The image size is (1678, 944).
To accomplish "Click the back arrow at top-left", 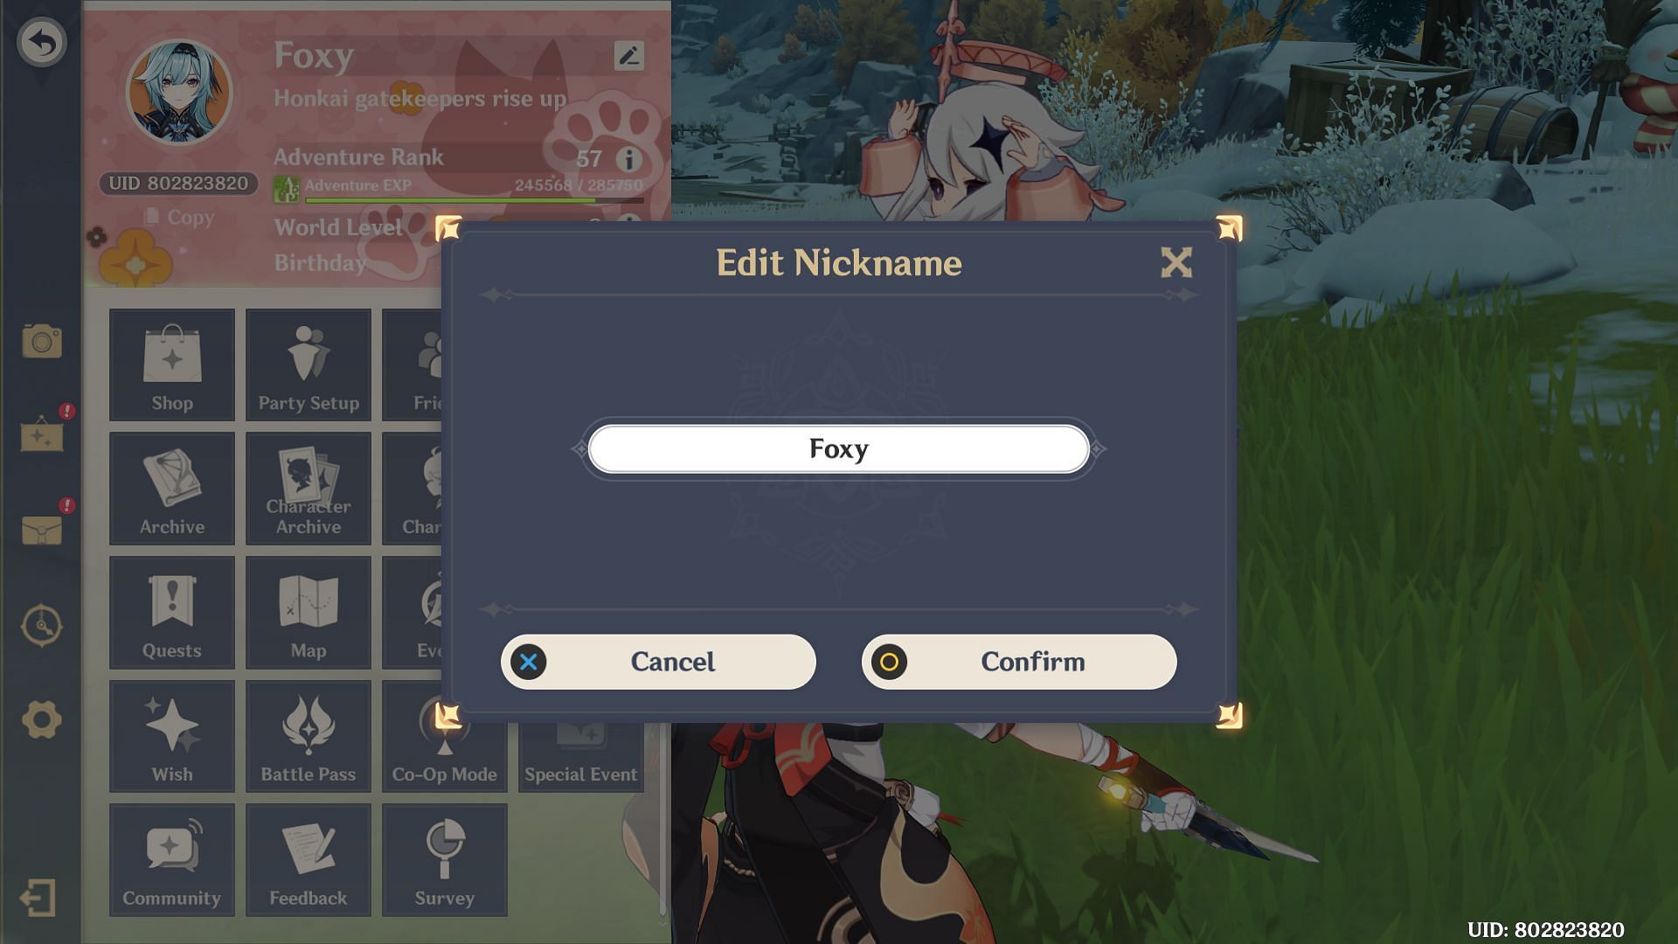I will [x=41, y=41].
